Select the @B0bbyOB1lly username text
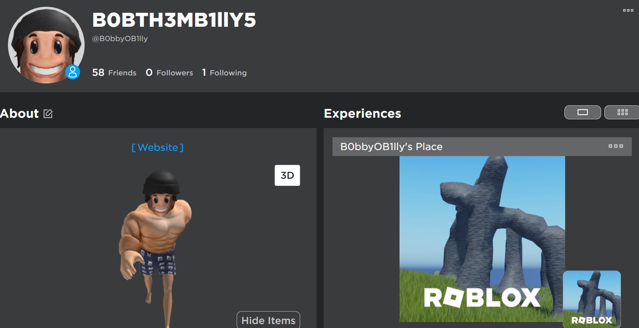Image resolution: width=639 pixels, height=328 pixels. point(120,39)
